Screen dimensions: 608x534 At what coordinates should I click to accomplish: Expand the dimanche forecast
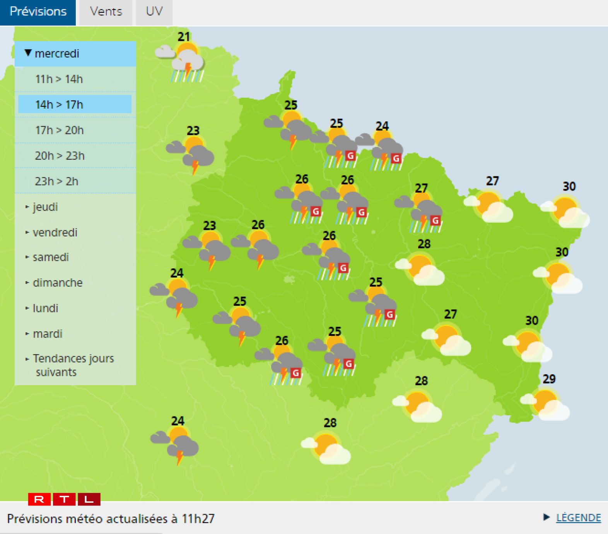[58, 283]
